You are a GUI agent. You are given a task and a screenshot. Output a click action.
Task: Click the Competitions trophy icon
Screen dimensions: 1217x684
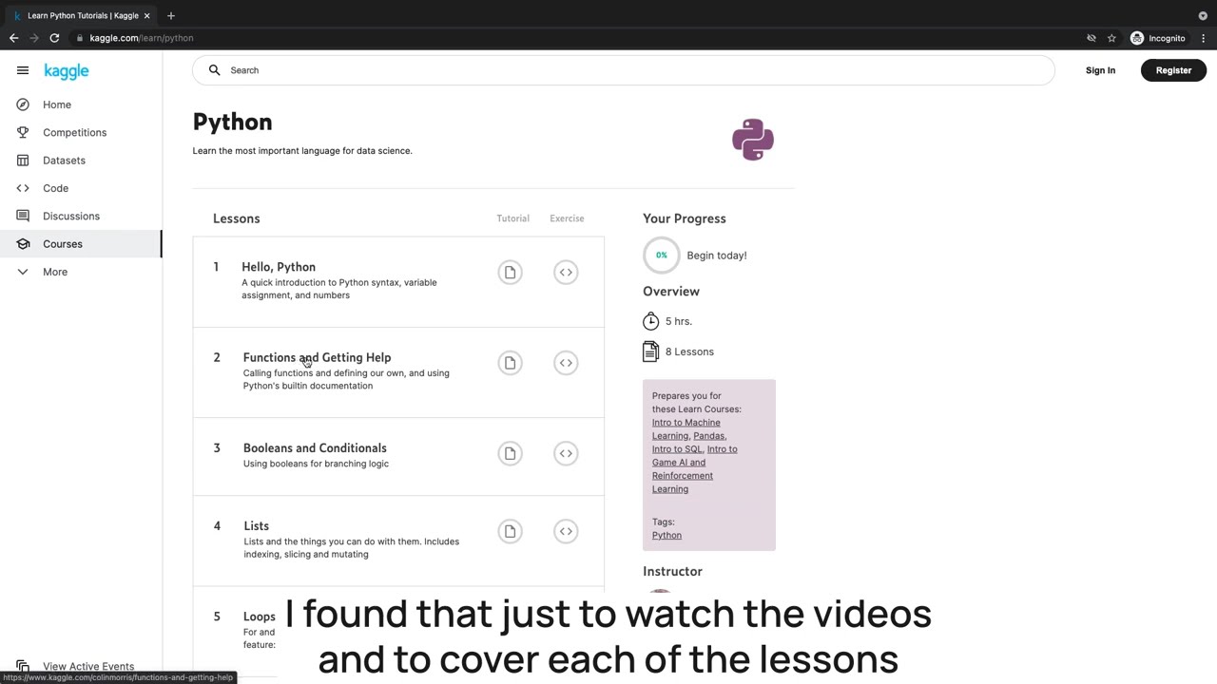(23, 132)
